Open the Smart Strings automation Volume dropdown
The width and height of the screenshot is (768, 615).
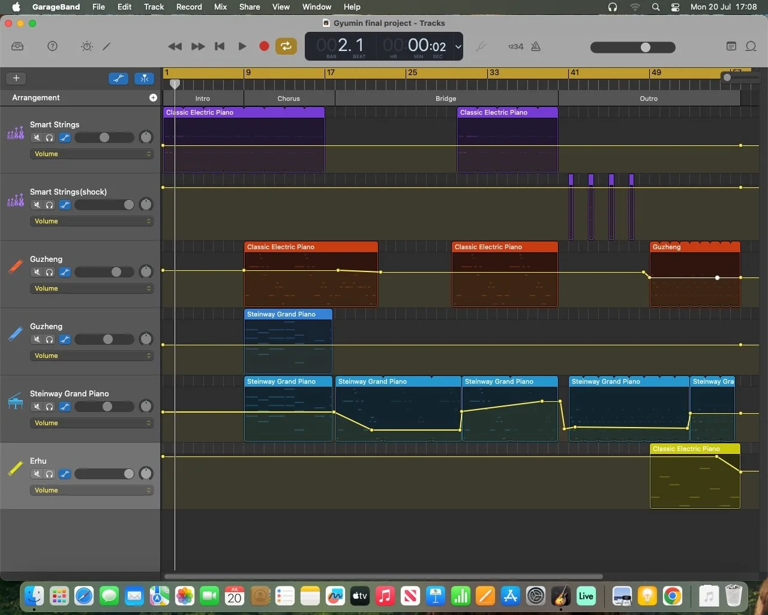(92, 154)
